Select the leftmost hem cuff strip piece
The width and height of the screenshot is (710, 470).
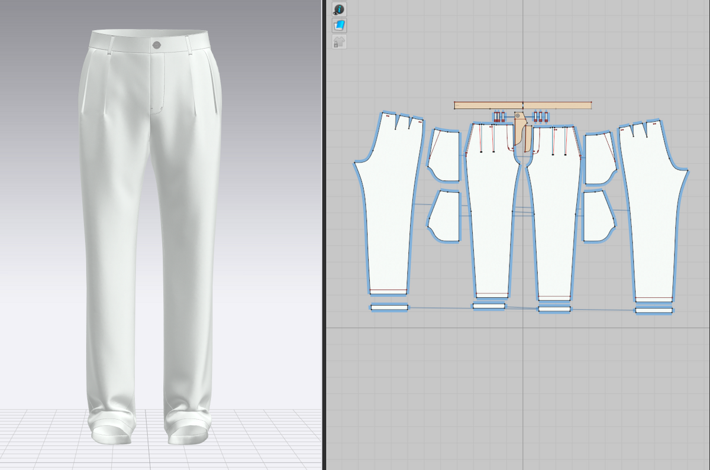[389, 307]
